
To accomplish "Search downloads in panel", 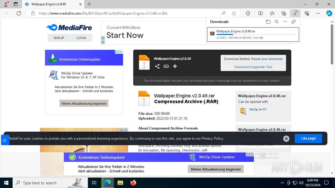I will [x=276, y=22].
